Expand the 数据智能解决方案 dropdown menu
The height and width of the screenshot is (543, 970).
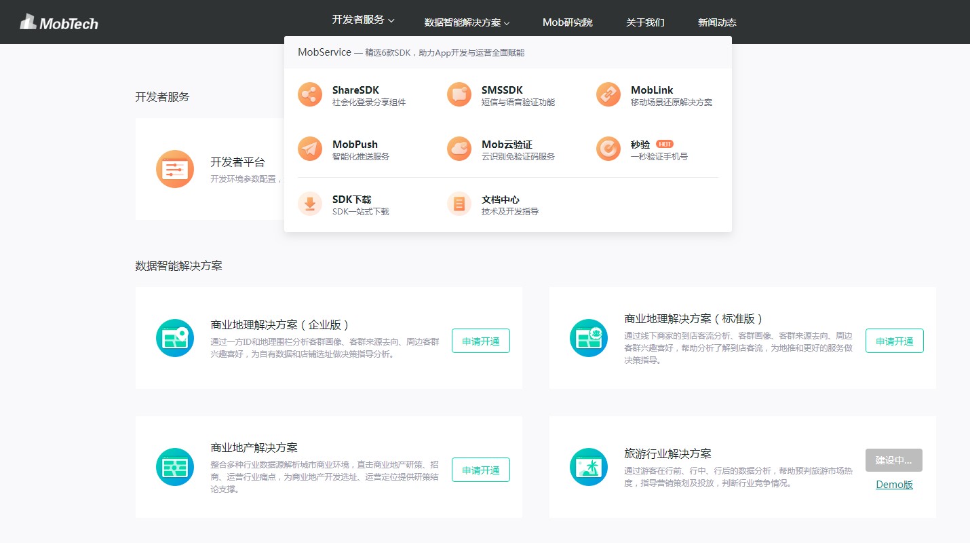[x=467, y=22]
